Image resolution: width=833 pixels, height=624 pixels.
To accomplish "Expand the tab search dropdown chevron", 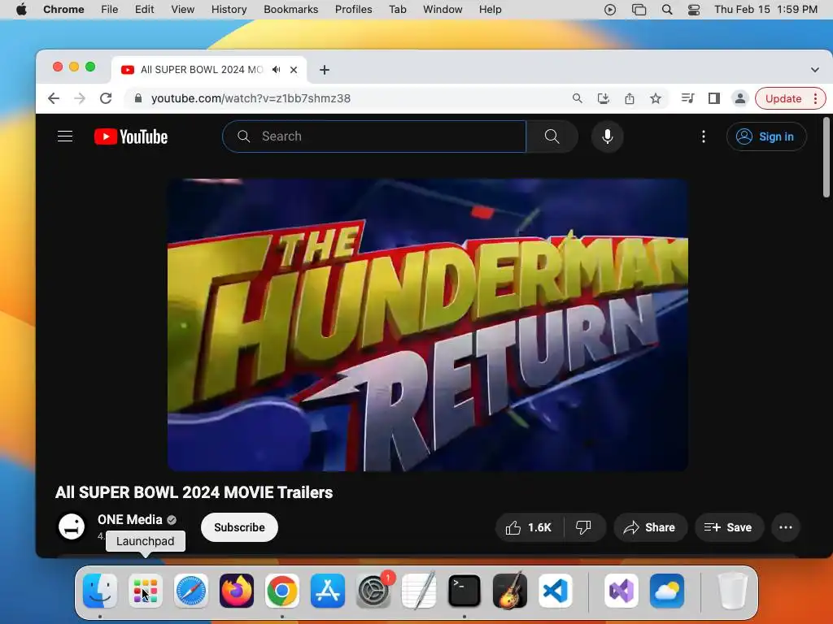I will point(814,70).
